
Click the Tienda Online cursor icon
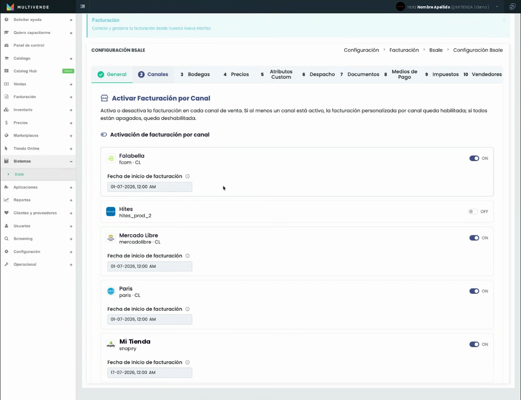coord(6,148)
